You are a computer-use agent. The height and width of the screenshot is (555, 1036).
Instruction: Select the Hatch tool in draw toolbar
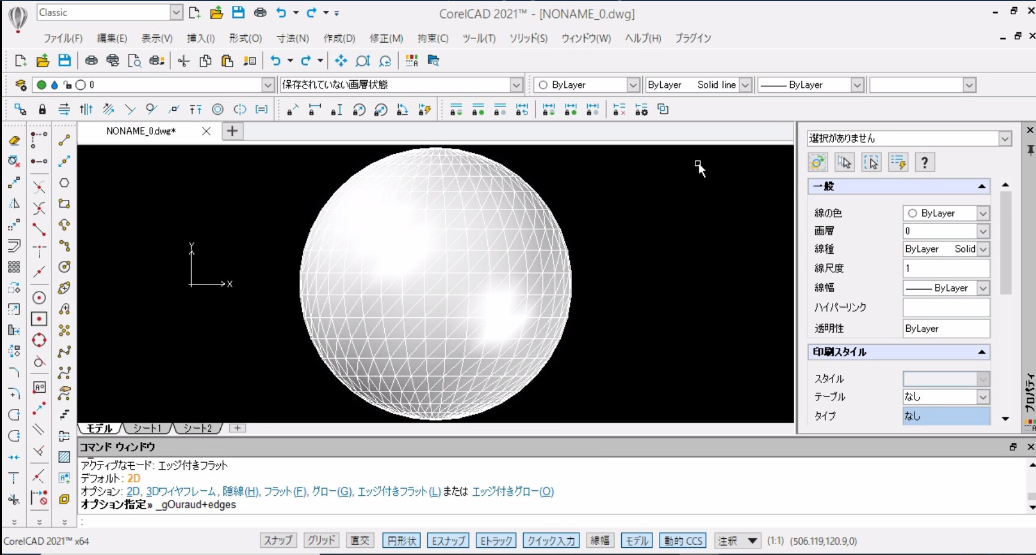tap(64, 457)
